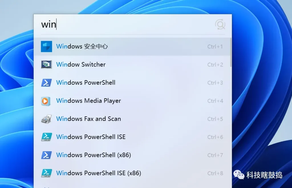Click the Window Switcher icon
This screenshot has height=188, width=292.
tap(46, 64)
